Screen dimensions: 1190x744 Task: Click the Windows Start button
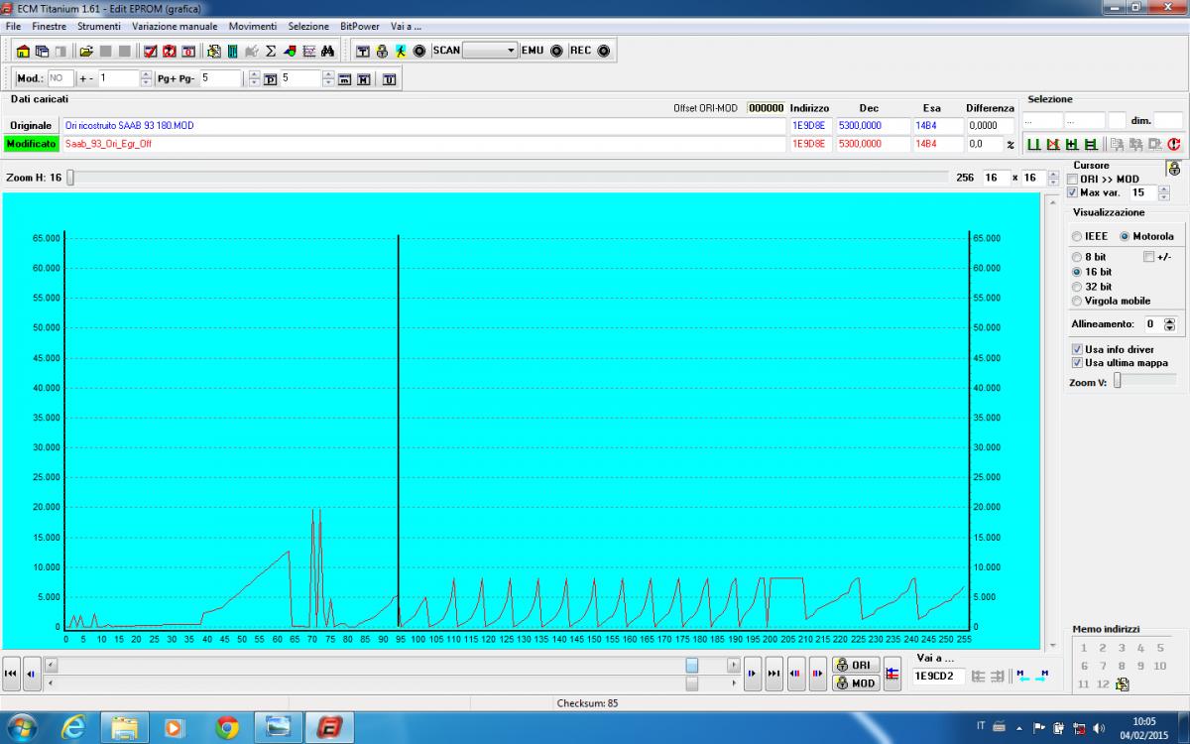[22, 727]
